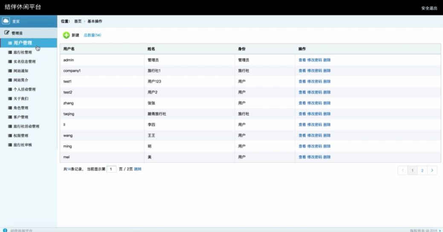View the admin user via 查看
This screenshot has width=443, height=232.
tap(302, 60)
